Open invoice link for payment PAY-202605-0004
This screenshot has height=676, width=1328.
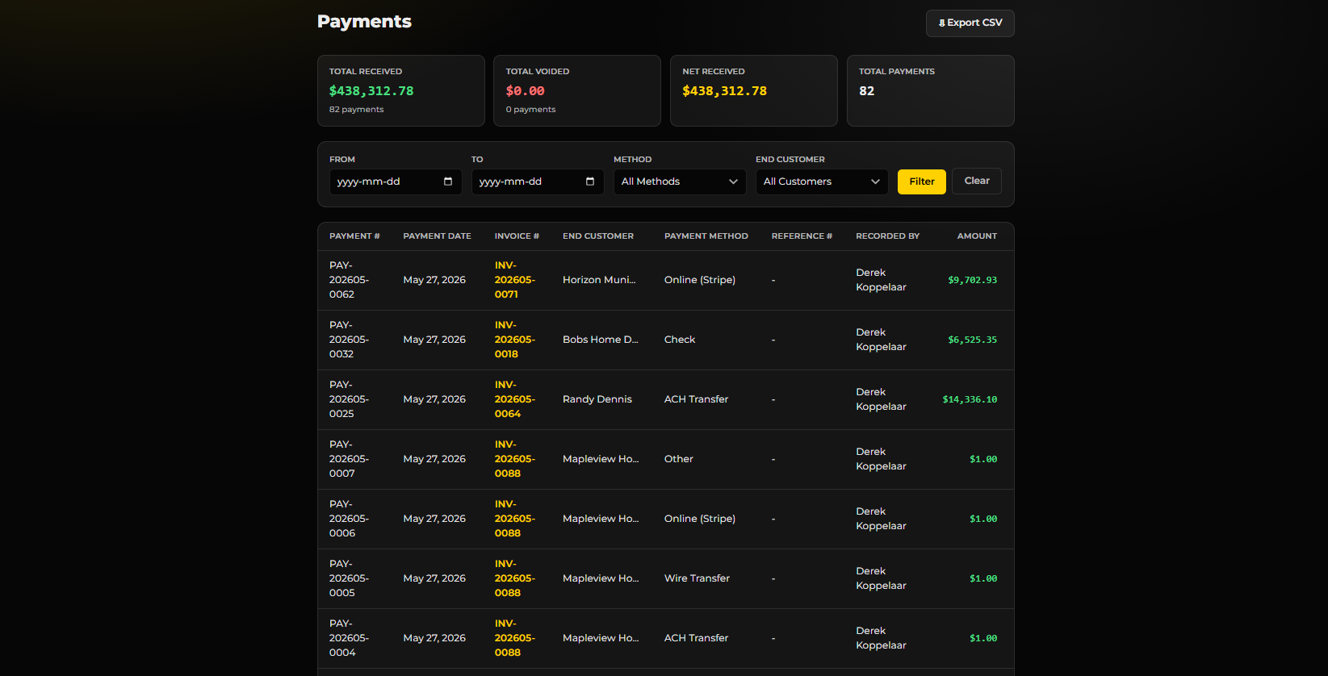click(x=514, y=638)
